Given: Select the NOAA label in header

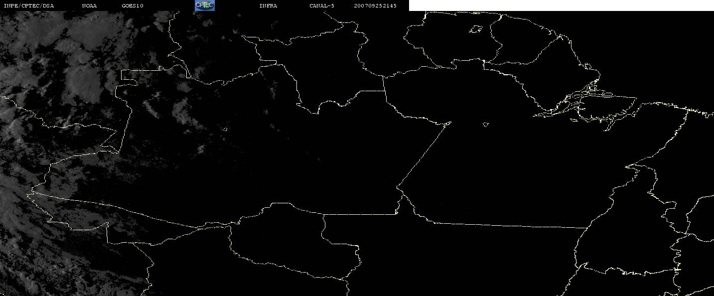Looking at the screenshot, I should coord(90,5).
